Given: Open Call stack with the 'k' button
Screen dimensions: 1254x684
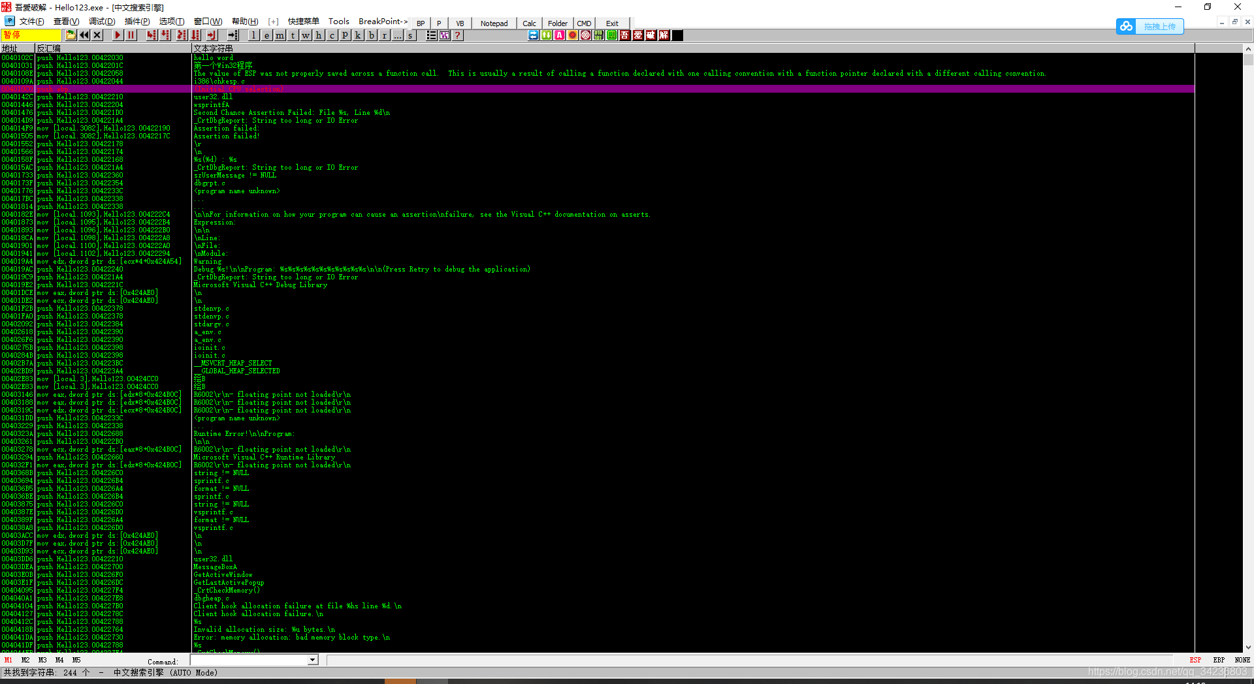Looking at the screenshot, I should point(358,35).
